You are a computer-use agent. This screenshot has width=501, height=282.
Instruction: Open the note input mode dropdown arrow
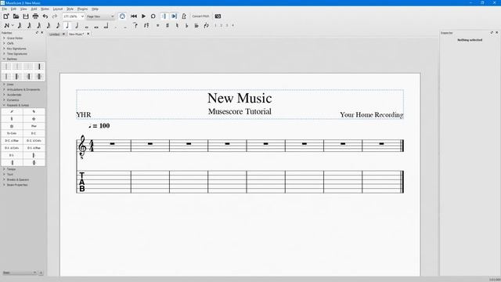coord(13,26)
